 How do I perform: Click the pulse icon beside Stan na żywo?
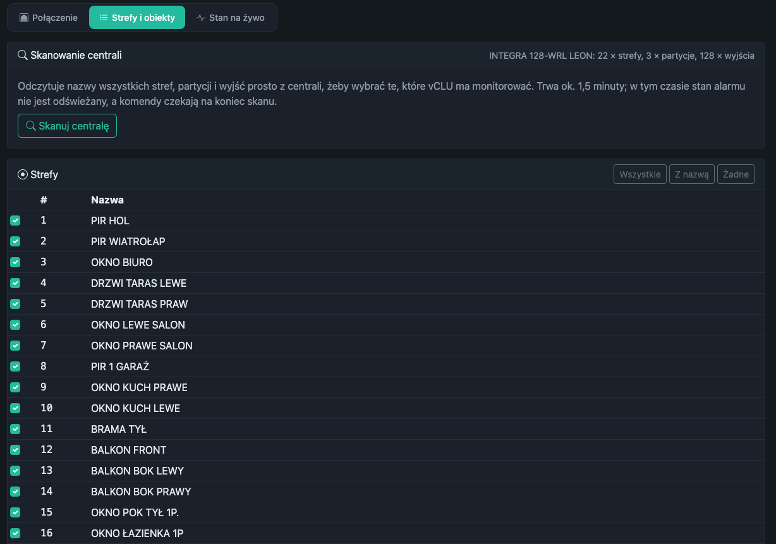point(201,18)
